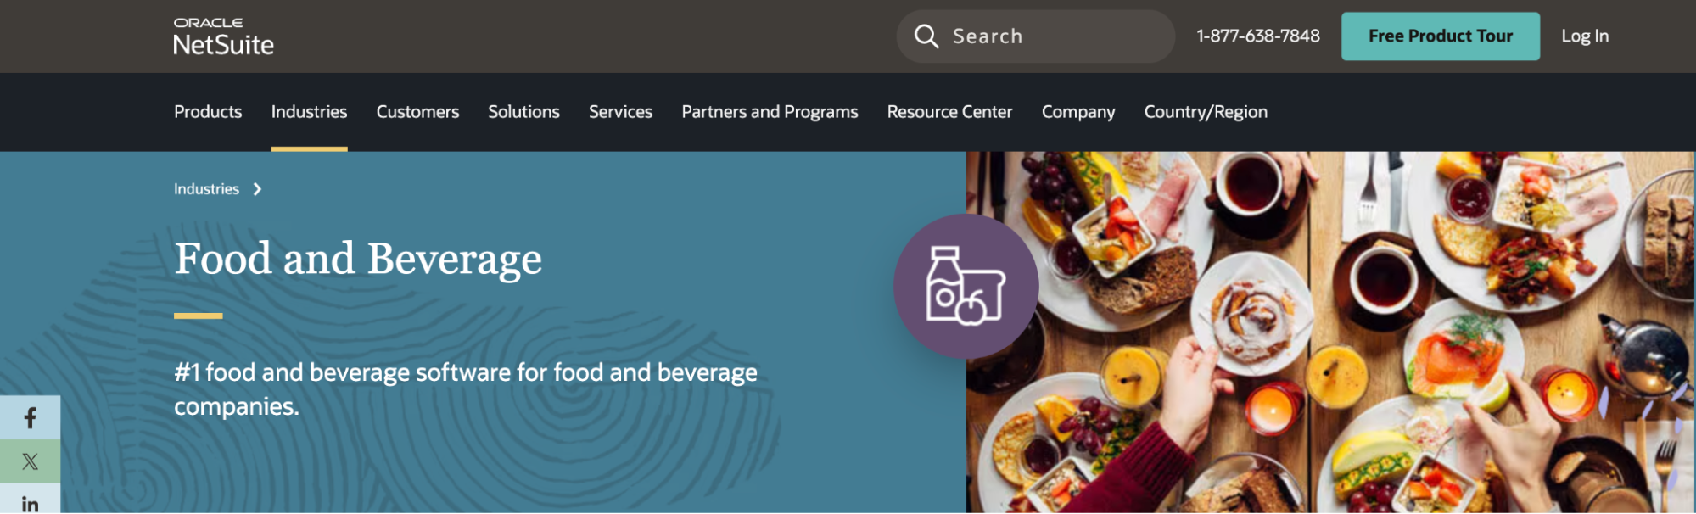Open the Customers section
Screen dimensions: 1696x514
(417, 111)
